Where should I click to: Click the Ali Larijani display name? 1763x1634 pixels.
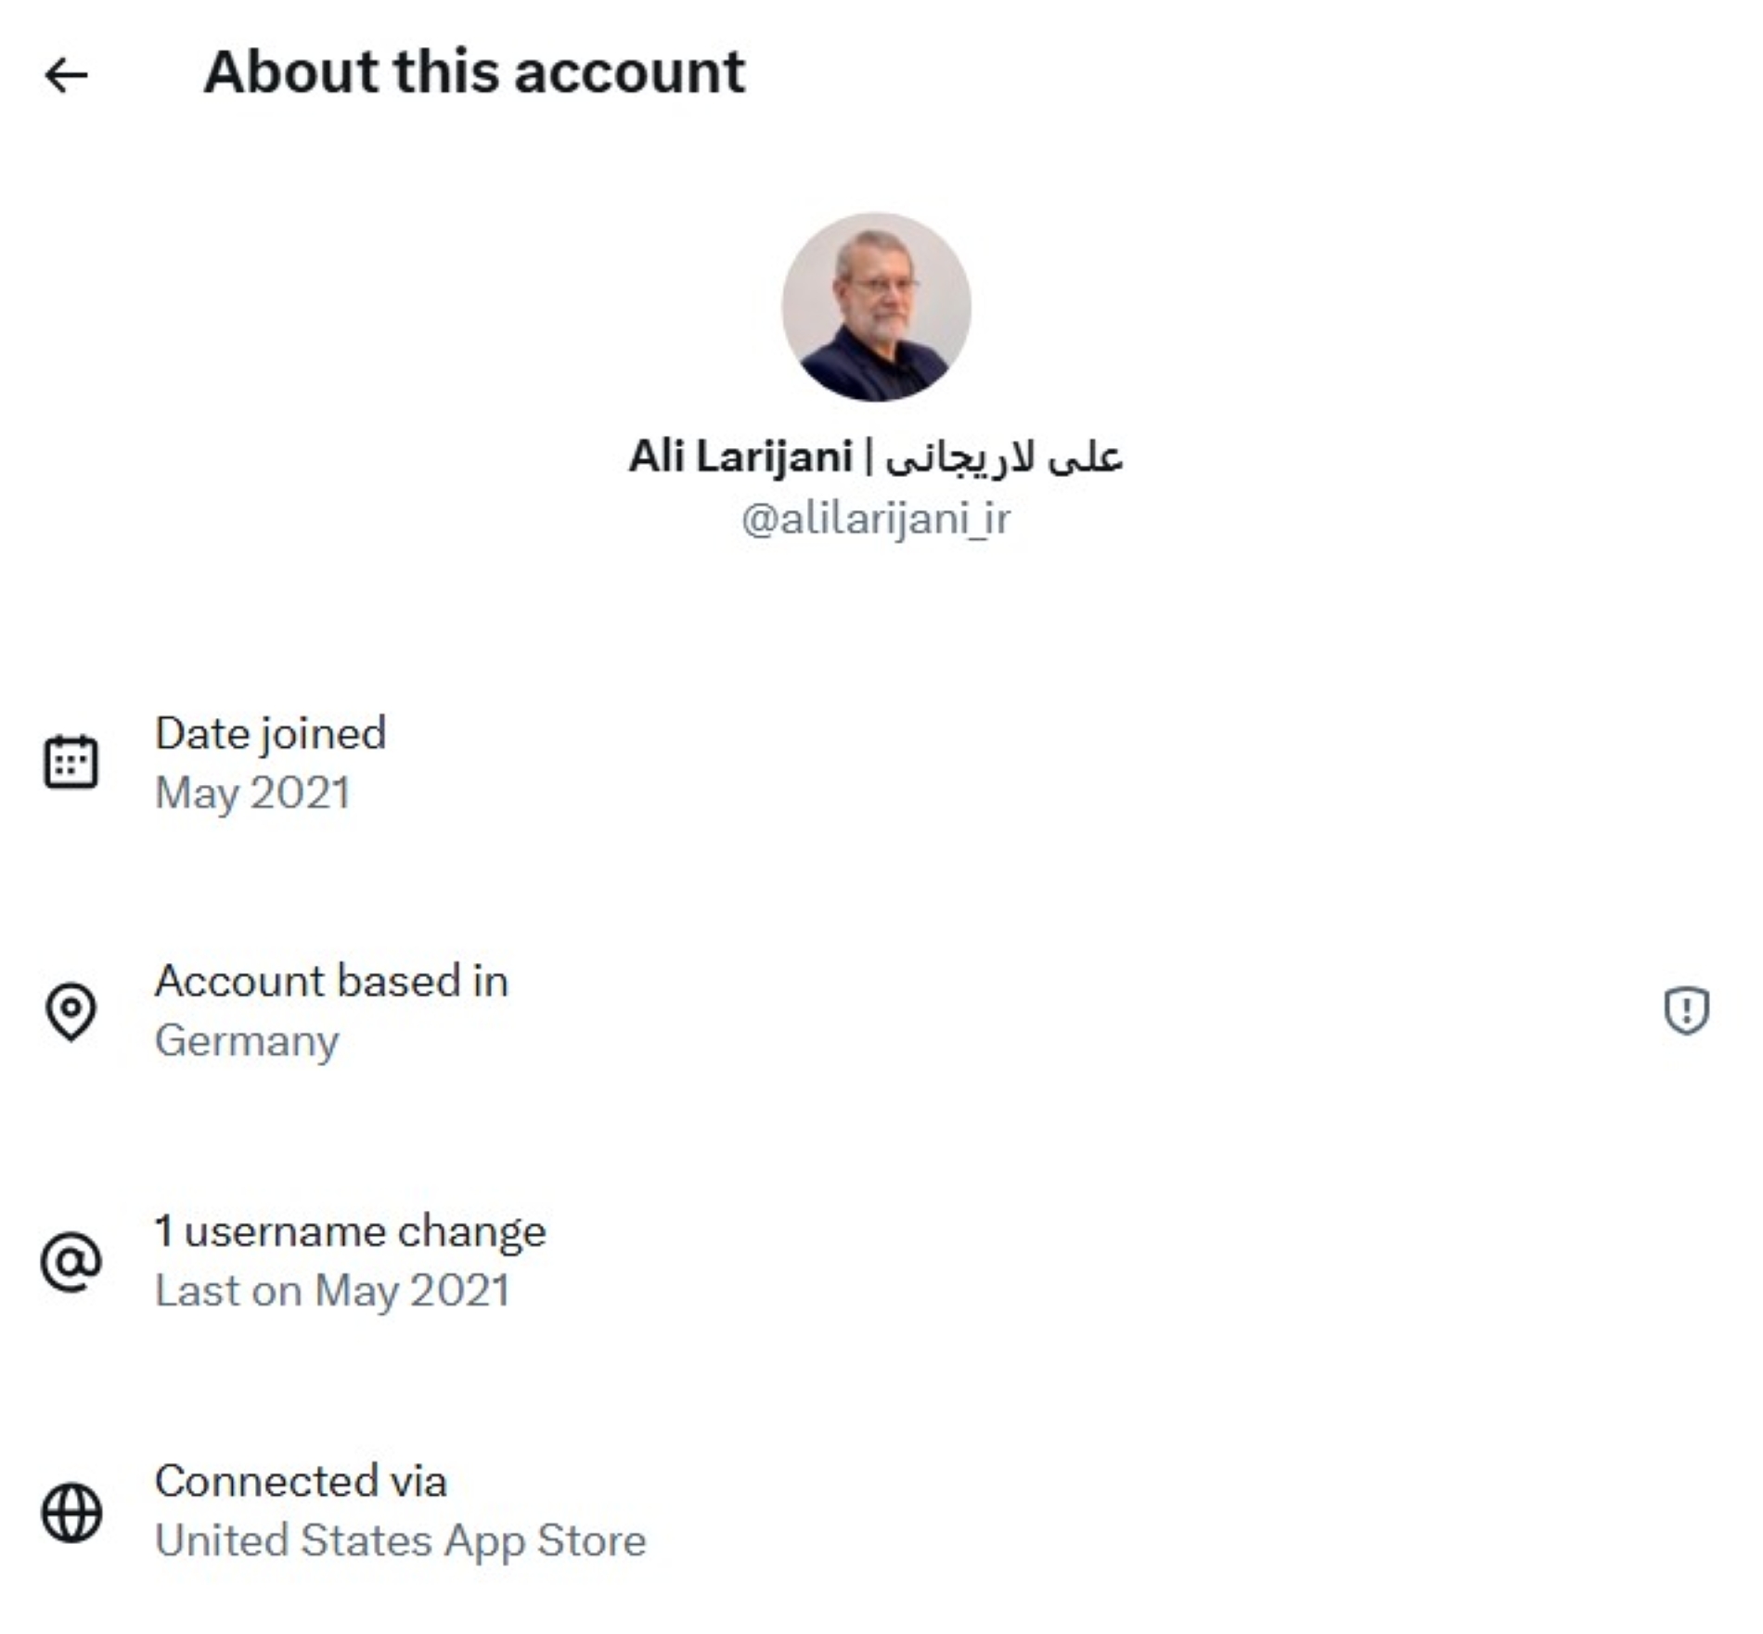[x=740, y=457]
